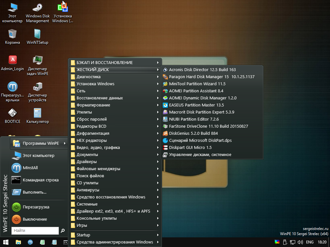
Task: Expand Программы WinPE submenu
Action: coord(39,143)
